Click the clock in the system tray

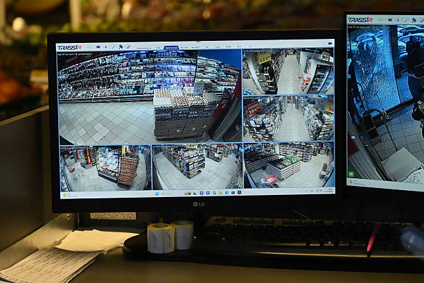(328, 190)
